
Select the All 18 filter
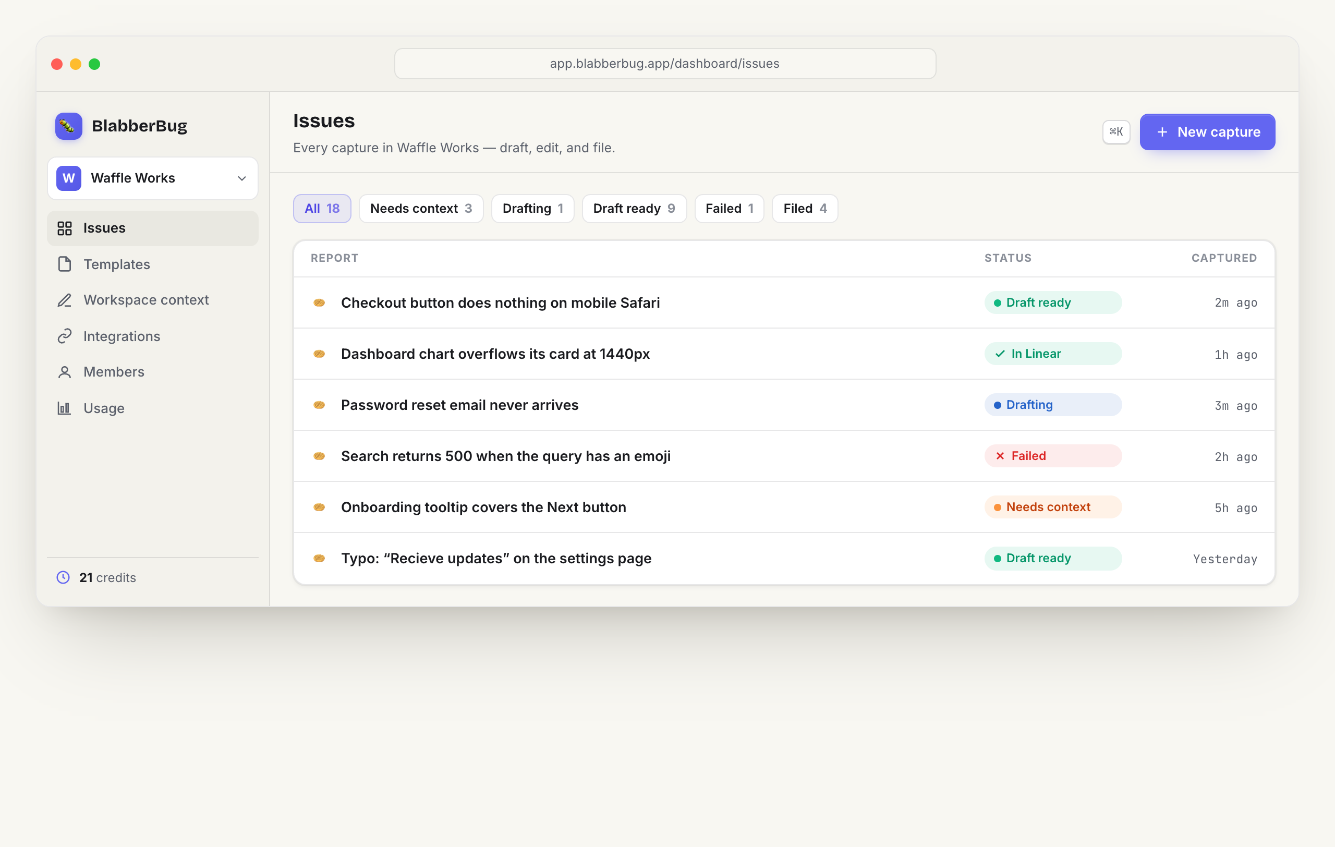tap(322, 209)
